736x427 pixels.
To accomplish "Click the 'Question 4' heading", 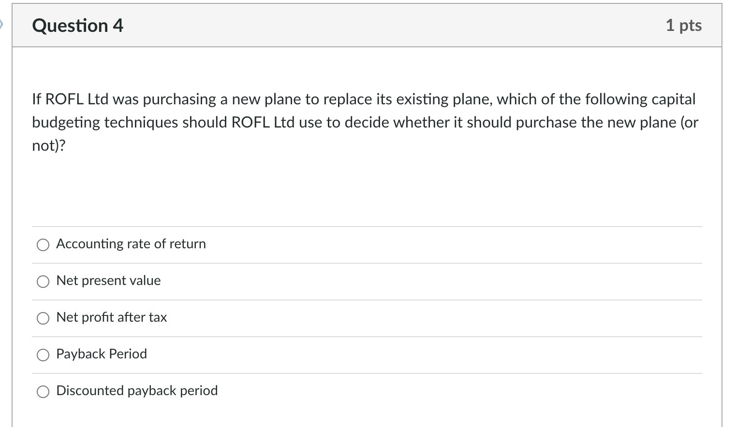I will pyautogui.click(x=78, y=26).
